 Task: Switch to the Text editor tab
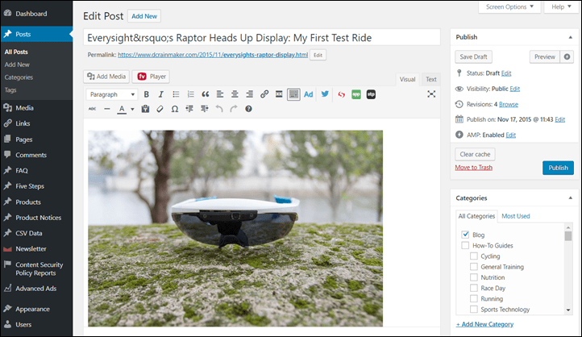click(x=431, y=79)
